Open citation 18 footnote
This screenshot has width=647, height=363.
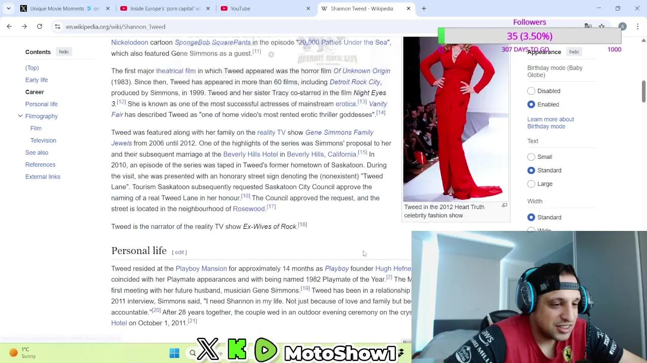(302, 224)
